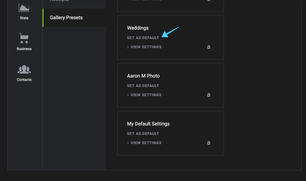Delete the Weddings preset with trash icon
The height and width of the screenshot is (181, 306).
(x=209, y=47)
